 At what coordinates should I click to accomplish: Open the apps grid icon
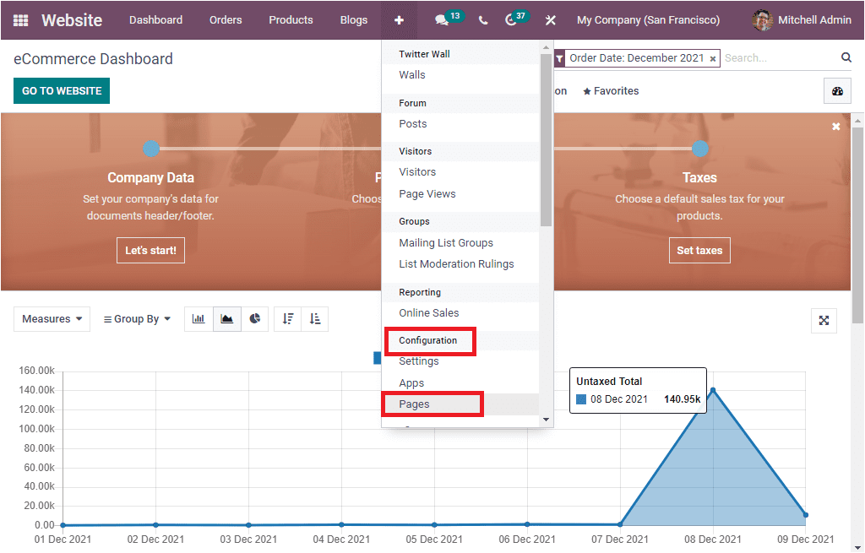pos(20,19)
